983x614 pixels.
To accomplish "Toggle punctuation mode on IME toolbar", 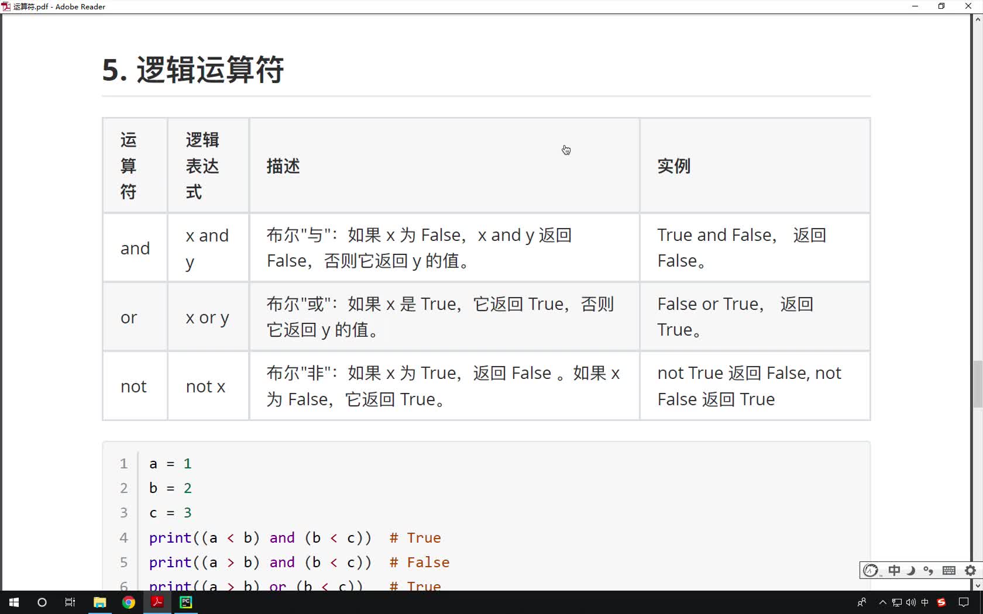I will (929, 570).
